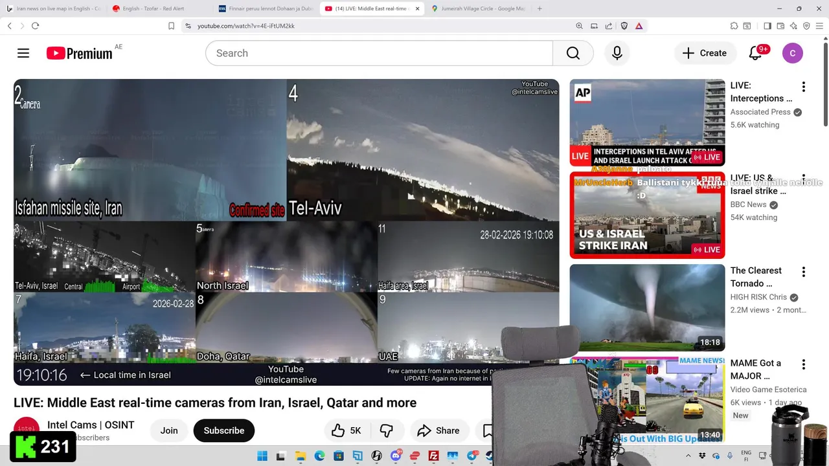Open the Windows Start menu
The image size is (829, 466).
[x=262, y=456]
